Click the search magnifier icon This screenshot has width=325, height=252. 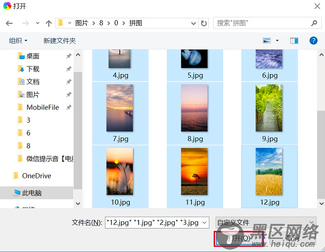pyautogui.click(x=314, y=23)
